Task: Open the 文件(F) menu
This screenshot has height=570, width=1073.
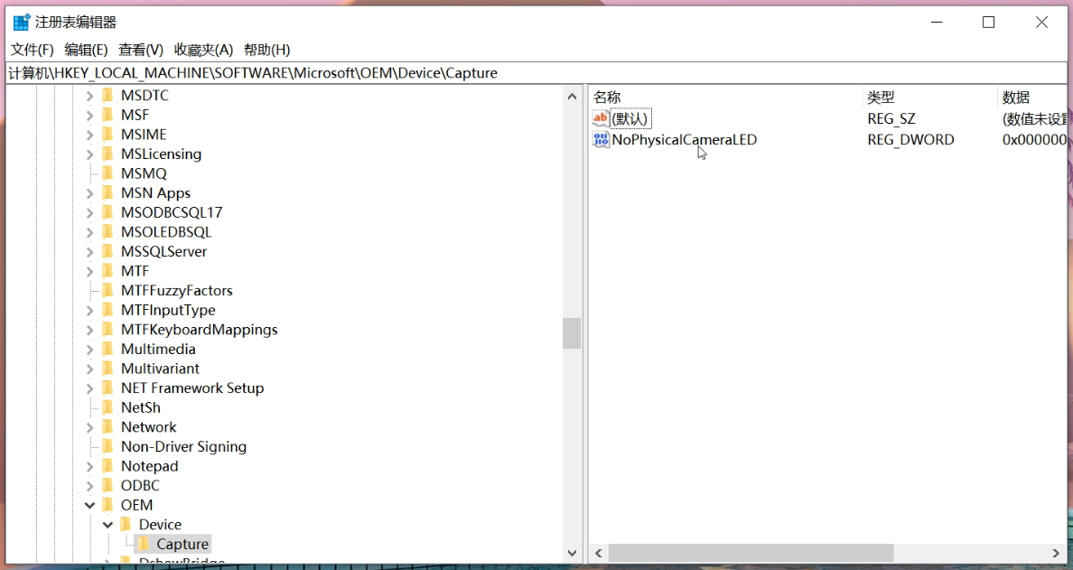Action: click(x=33, y=50)
